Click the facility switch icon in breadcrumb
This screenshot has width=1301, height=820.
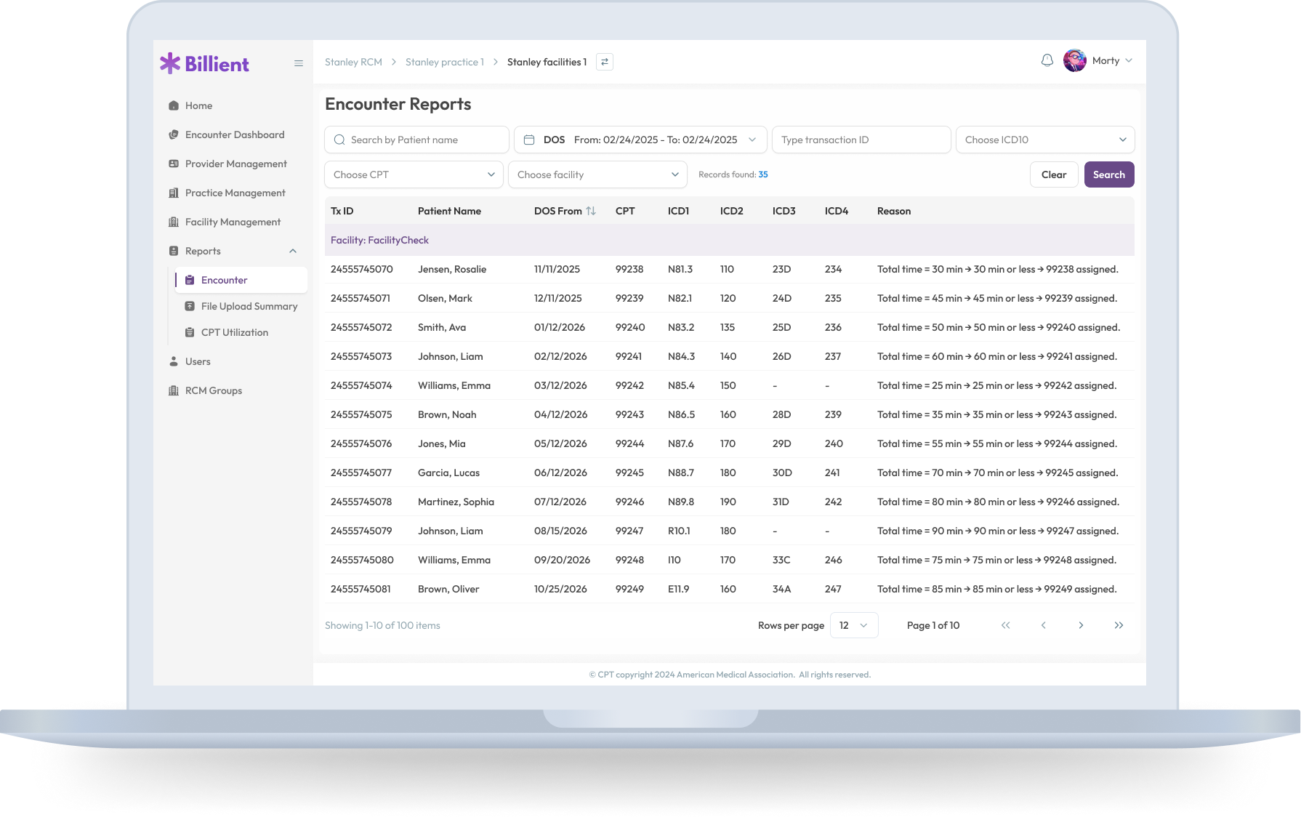pyautogui.click(x=604, y=63)
